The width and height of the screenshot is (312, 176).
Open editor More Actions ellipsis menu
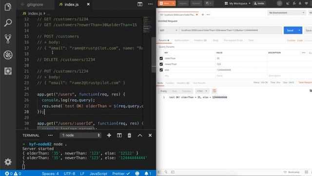[150, 4]
